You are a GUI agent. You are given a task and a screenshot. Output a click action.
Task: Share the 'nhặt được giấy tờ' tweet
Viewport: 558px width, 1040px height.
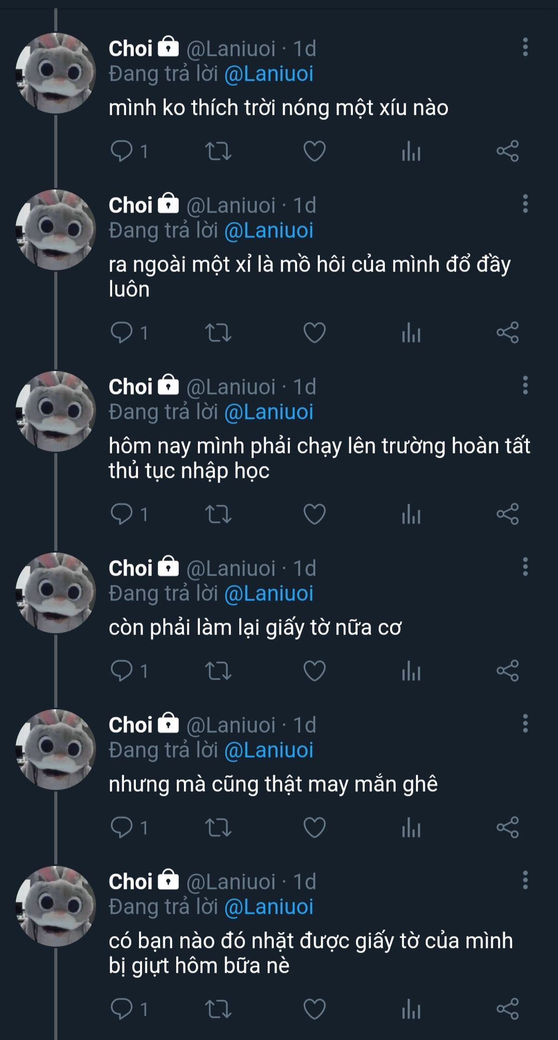pos(508,1009)
